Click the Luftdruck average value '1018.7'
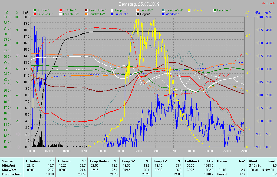This screenshot has width=277, height=177. (x=209, y=174)
